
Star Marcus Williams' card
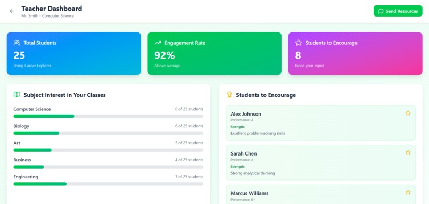tap(408, 192)
